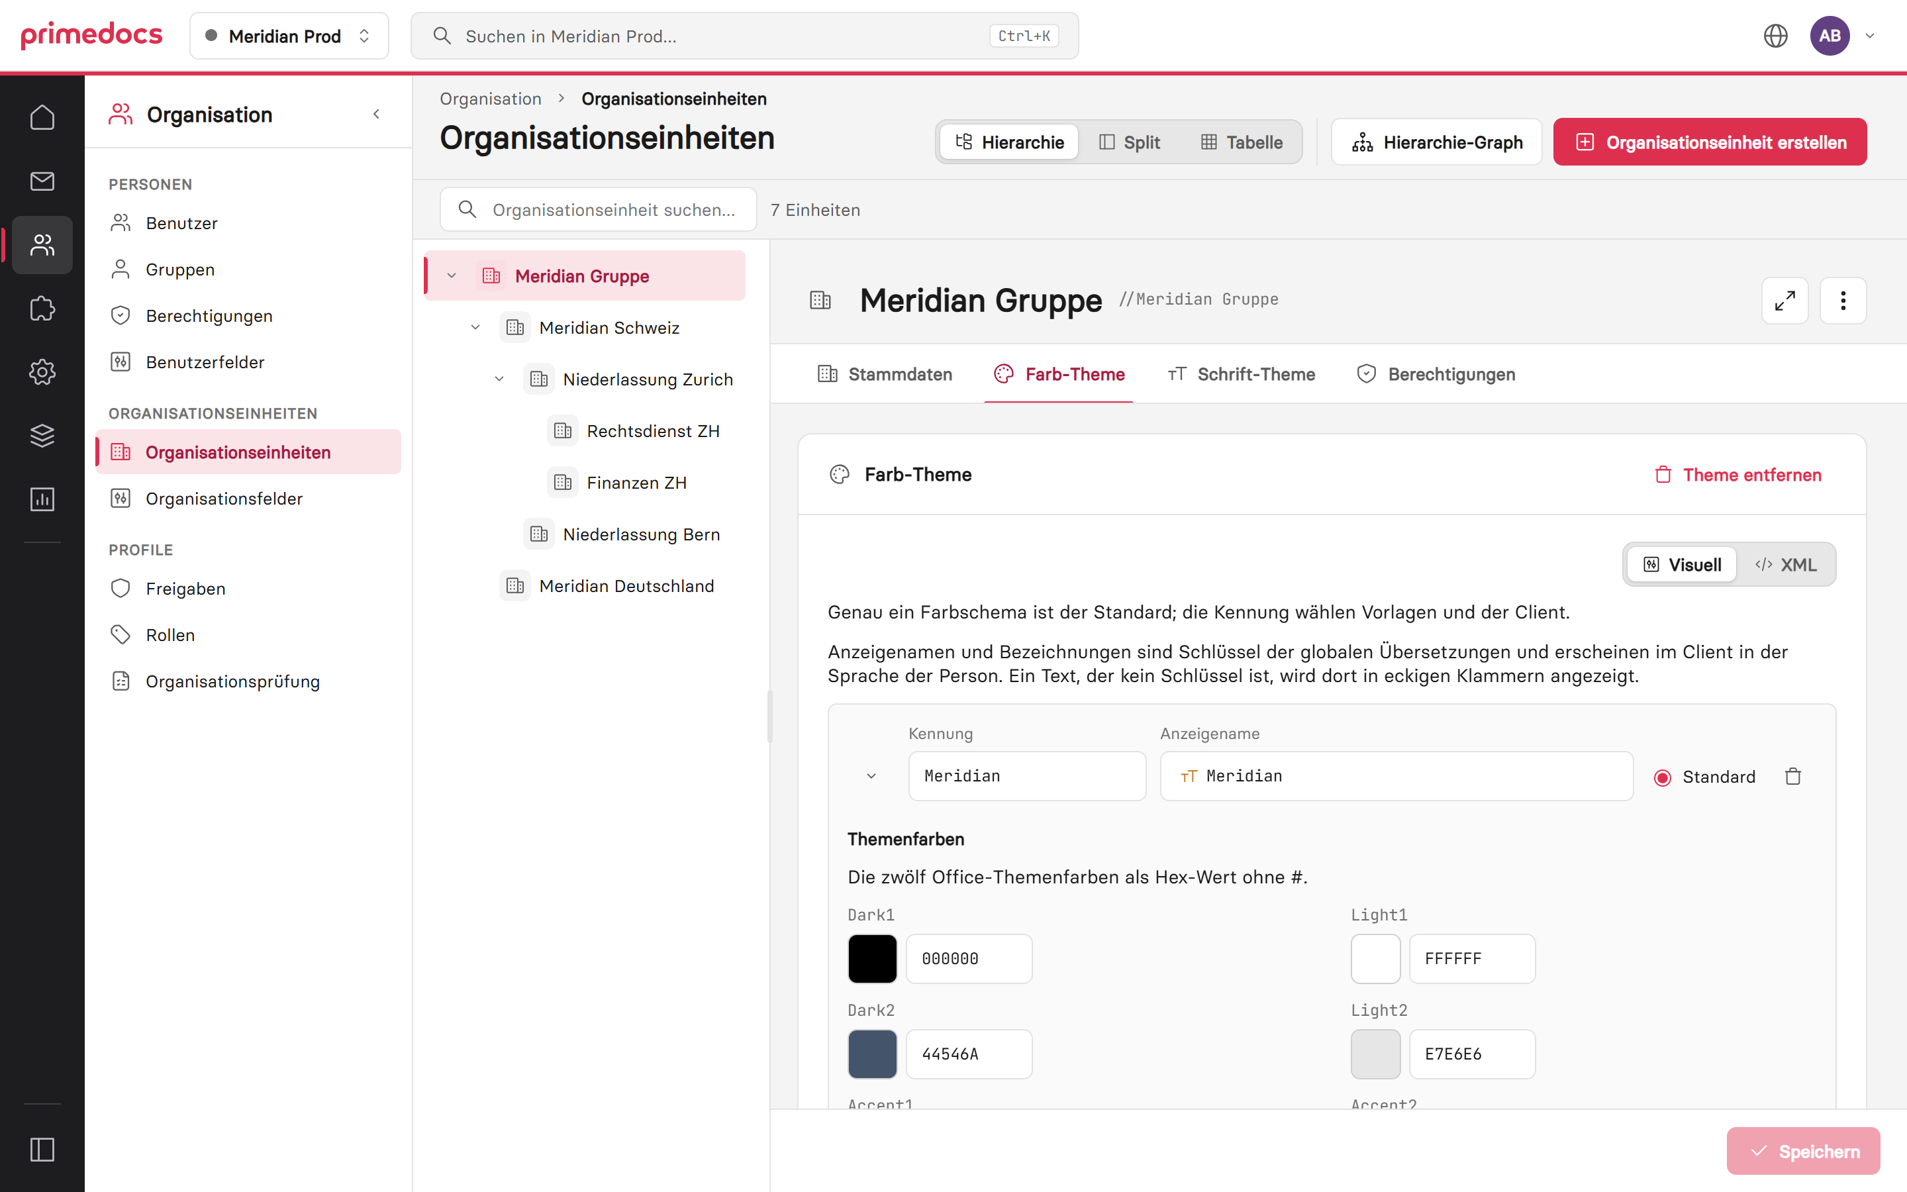Image resolution: width=1907 pixels, height=1192 pixels.
Task: Open the Hierarchie-Graph
Action: point(1436,142)
